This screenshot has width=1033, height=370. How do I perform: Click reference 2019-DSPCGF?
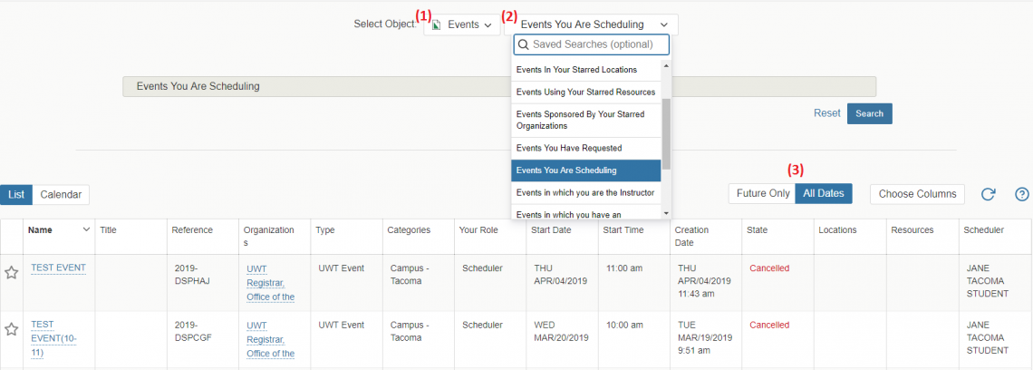(x=195, y=331)
